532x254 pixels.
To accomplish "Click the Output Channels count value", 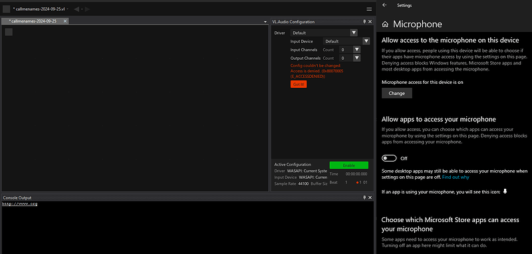I will tap(346, 59).
